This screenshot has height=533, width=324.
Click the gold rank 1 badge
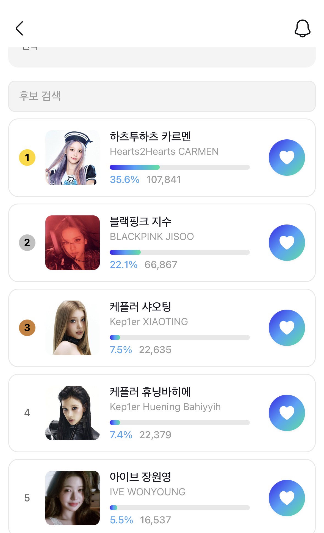tap(27, 158)
